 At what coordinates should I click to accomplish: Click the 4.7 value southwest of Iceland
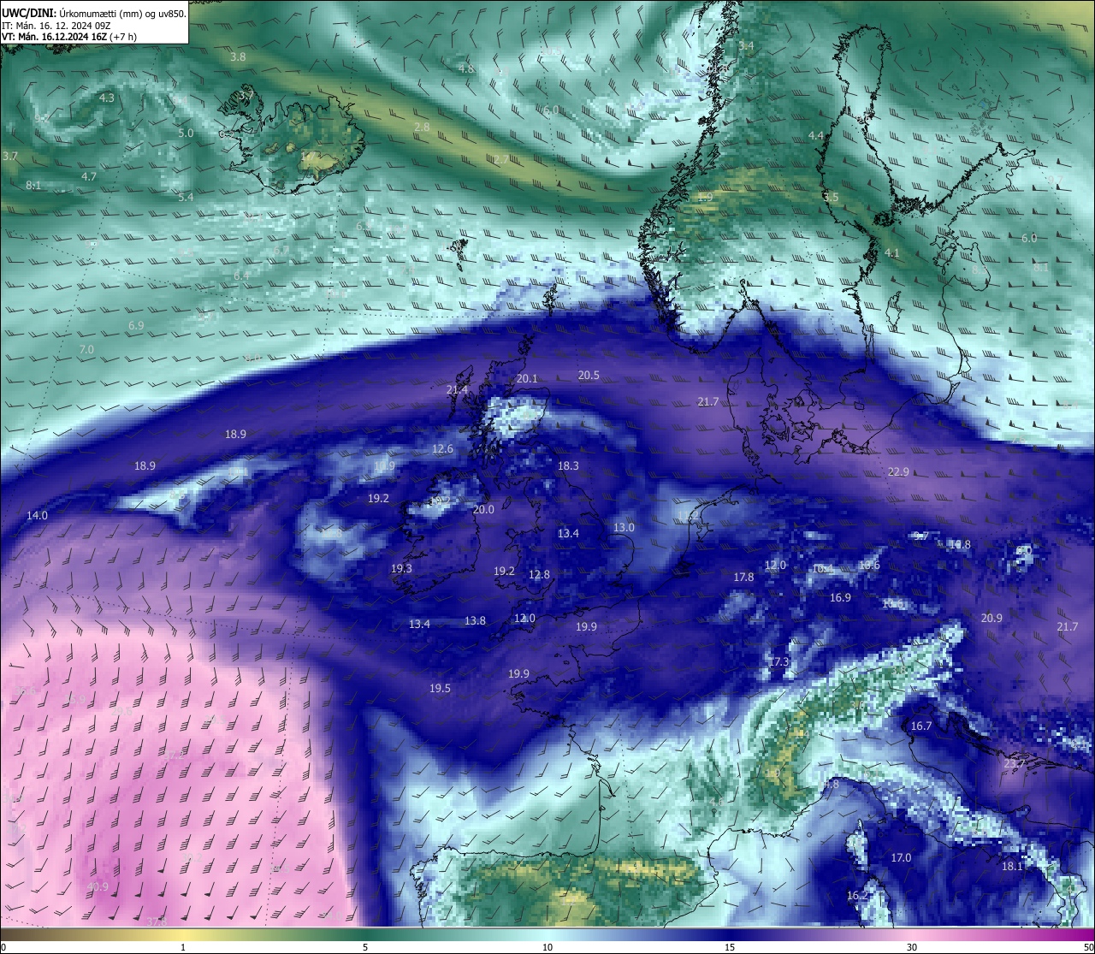coord(89,176)
